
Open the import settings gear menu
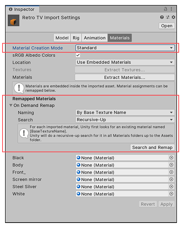click(x=173, y=17)
